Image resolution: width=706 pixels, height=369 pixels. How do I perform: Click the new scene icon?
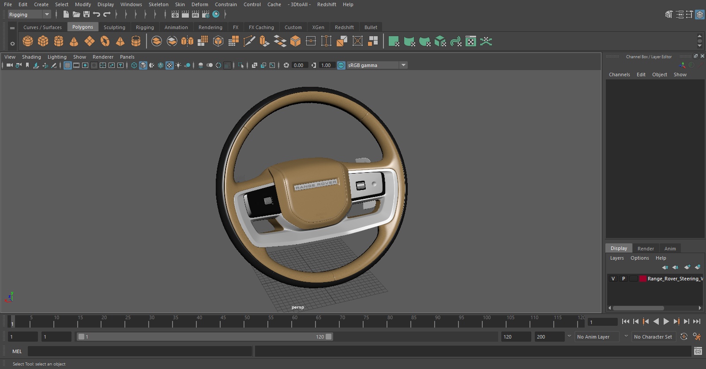[x=66, y=15]
